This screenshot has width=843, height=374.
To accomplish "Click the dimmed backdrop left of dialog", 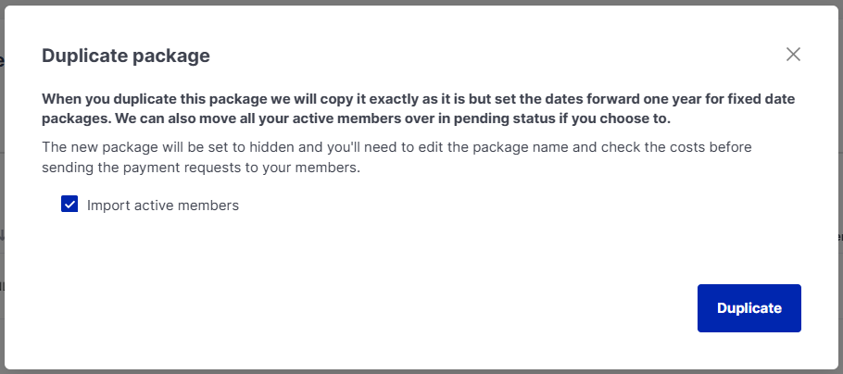I will pyautogui.click(x=2, y=185).
